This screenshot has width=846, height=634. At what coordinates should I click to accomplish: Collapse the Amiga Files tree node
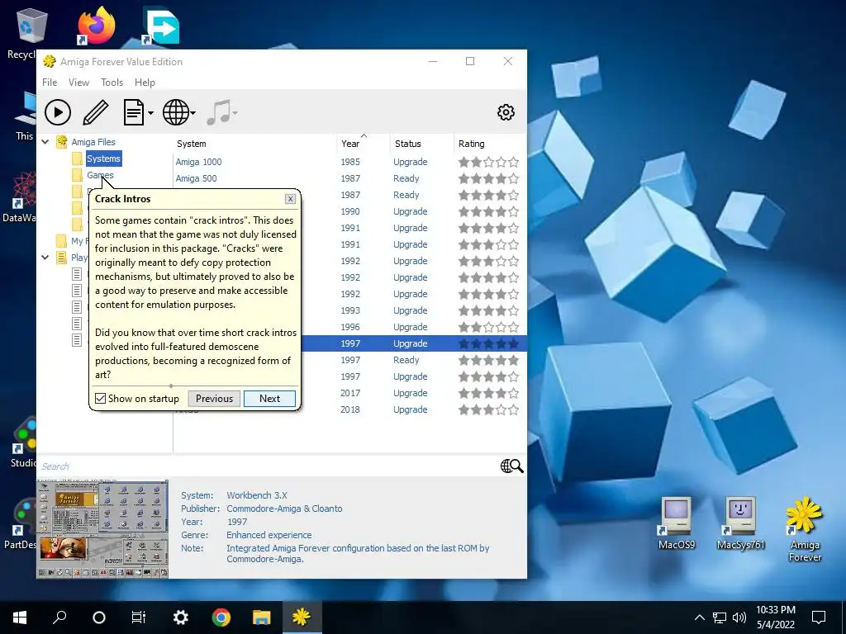(45, 142)
